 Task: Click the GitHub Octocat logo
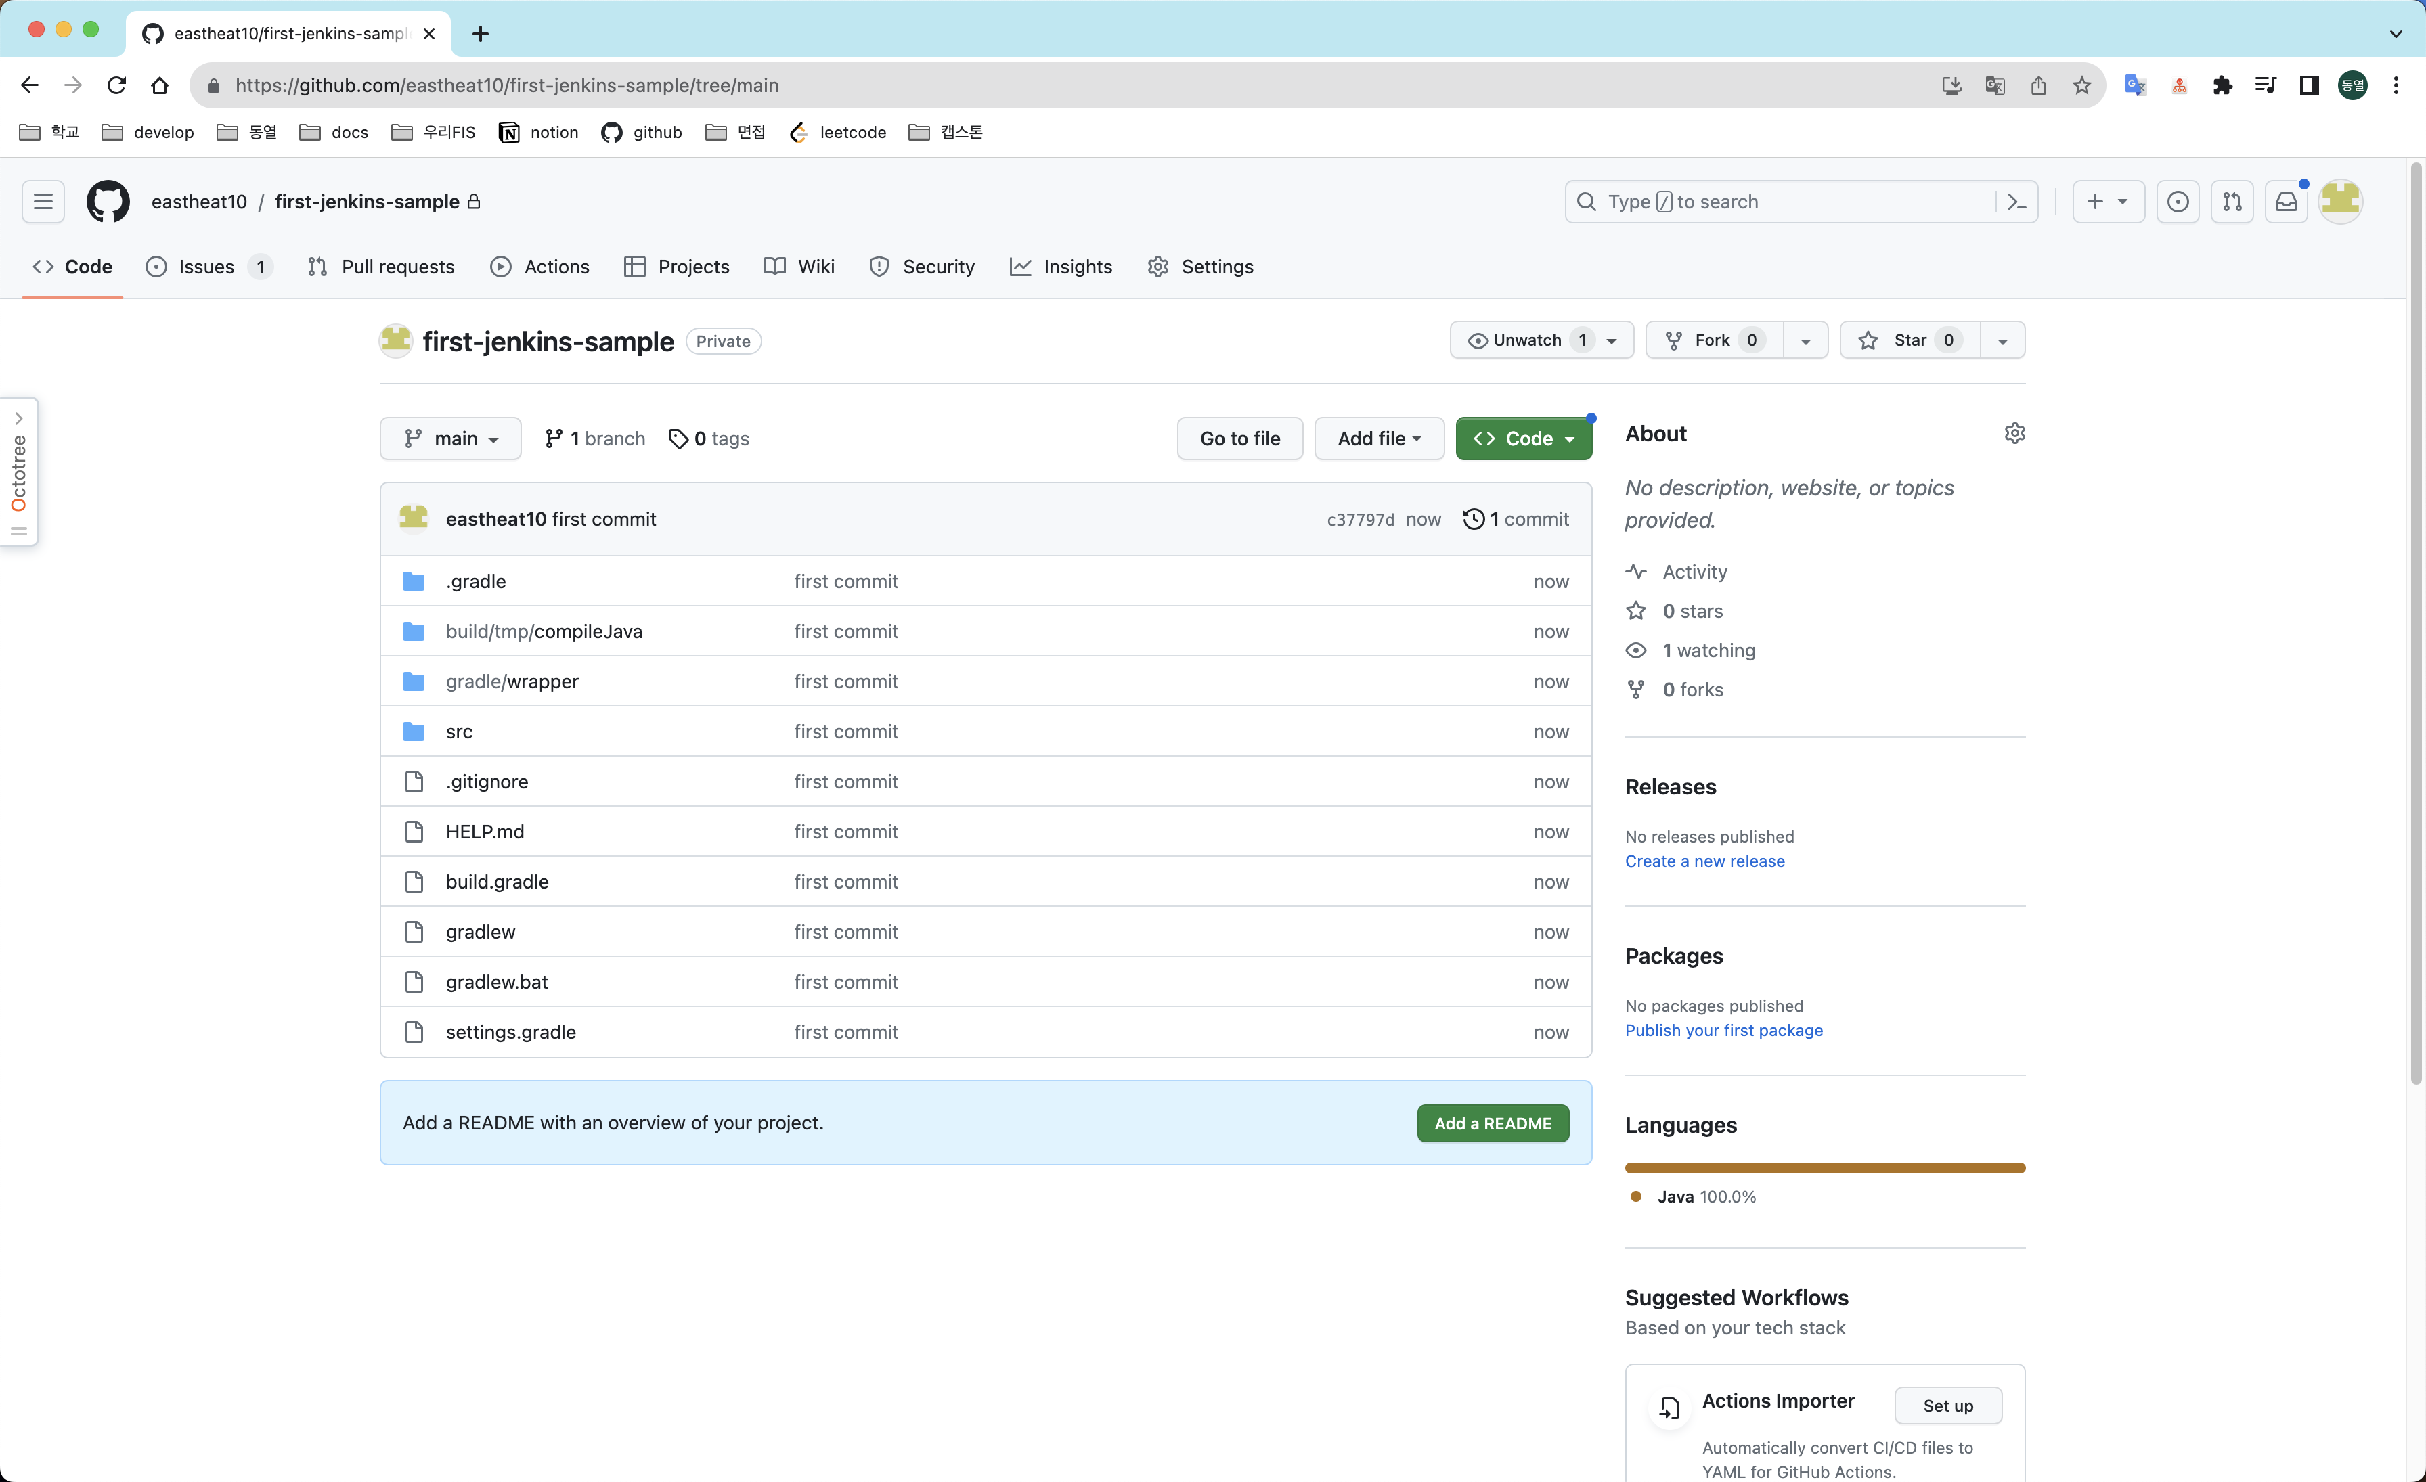[x=108, y=202]
